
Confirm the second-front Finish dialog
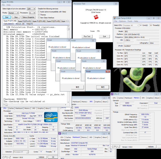(77, 87)
